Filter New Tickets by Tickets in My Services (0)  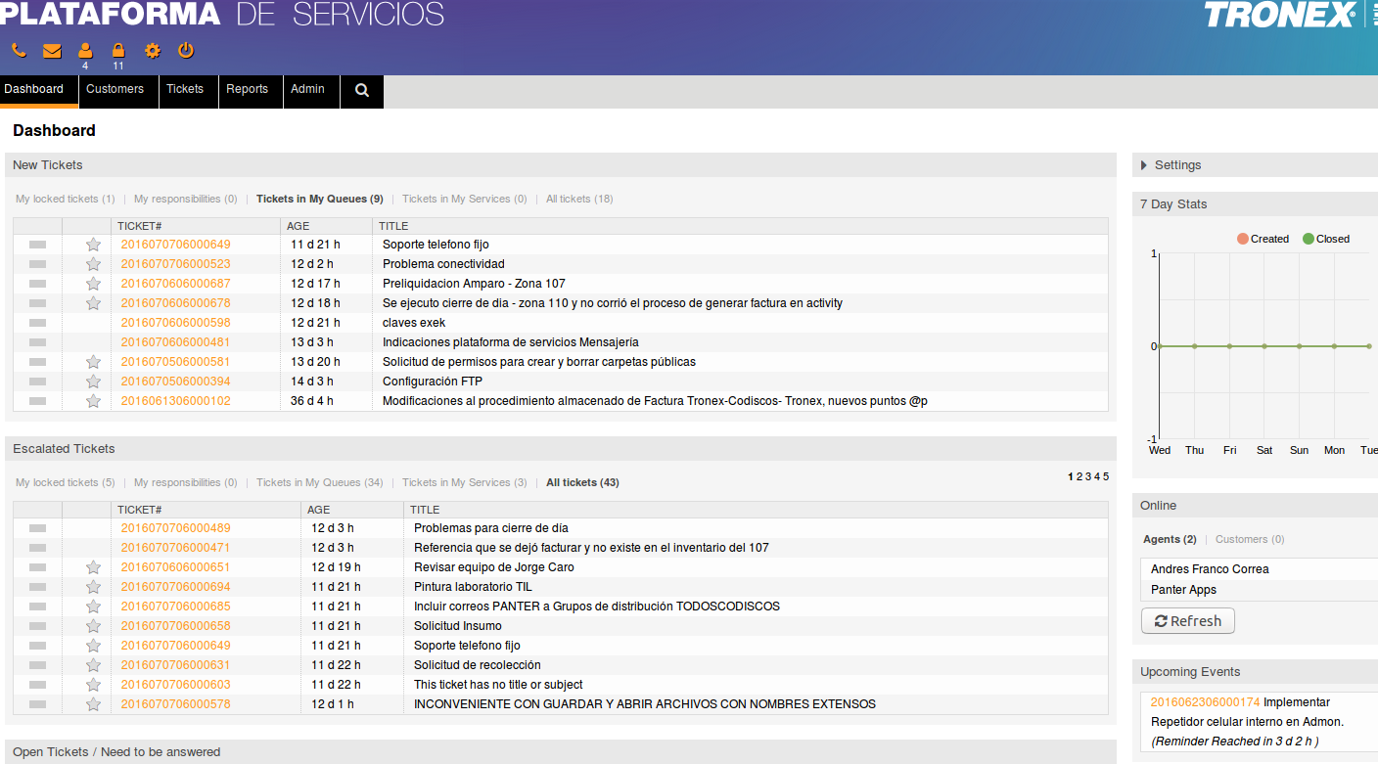464,199
